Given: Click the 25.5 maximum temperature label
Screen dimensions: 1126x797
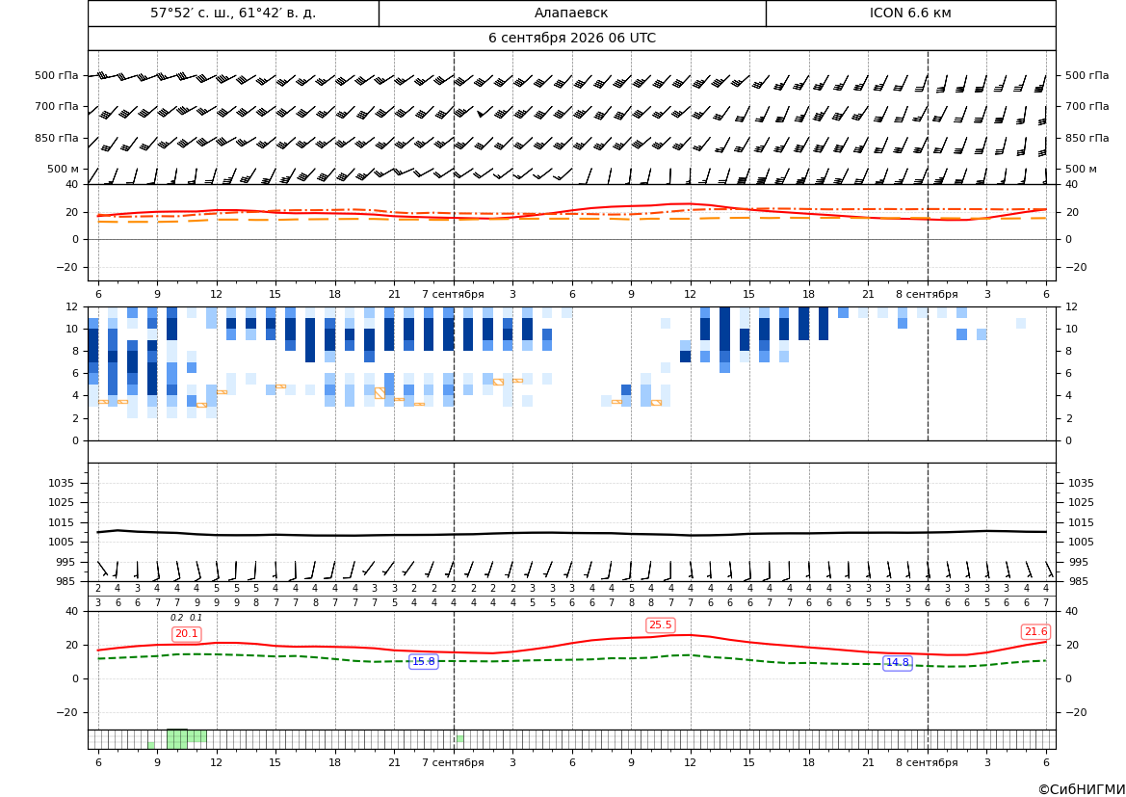Looking at the screenshot, I should [660, 625].
